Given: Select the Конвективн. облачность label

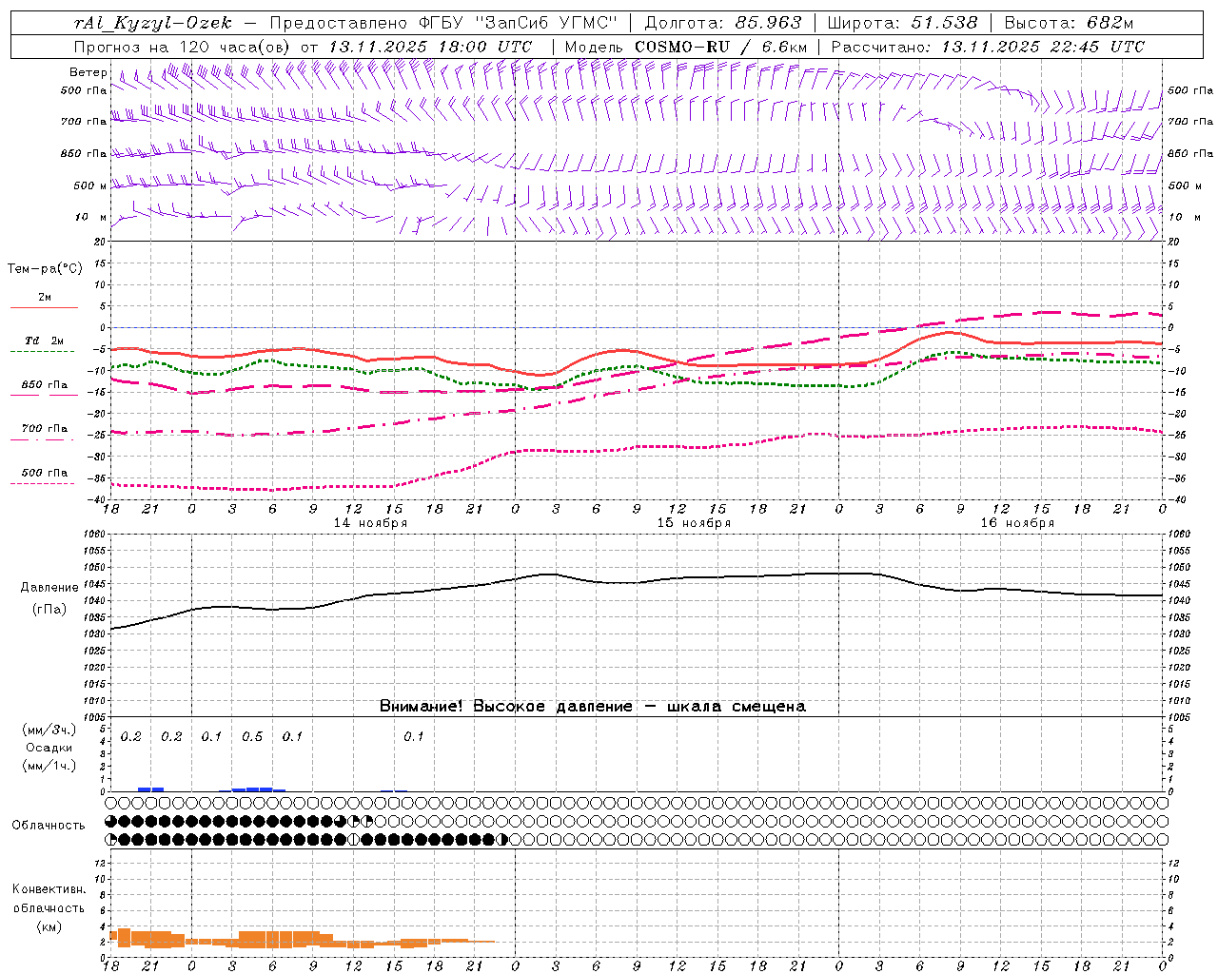Looking at the screenshot, I should tap(49, 899).
